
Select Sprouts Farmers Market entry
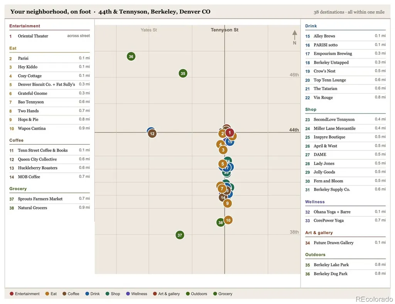[50, 199]
